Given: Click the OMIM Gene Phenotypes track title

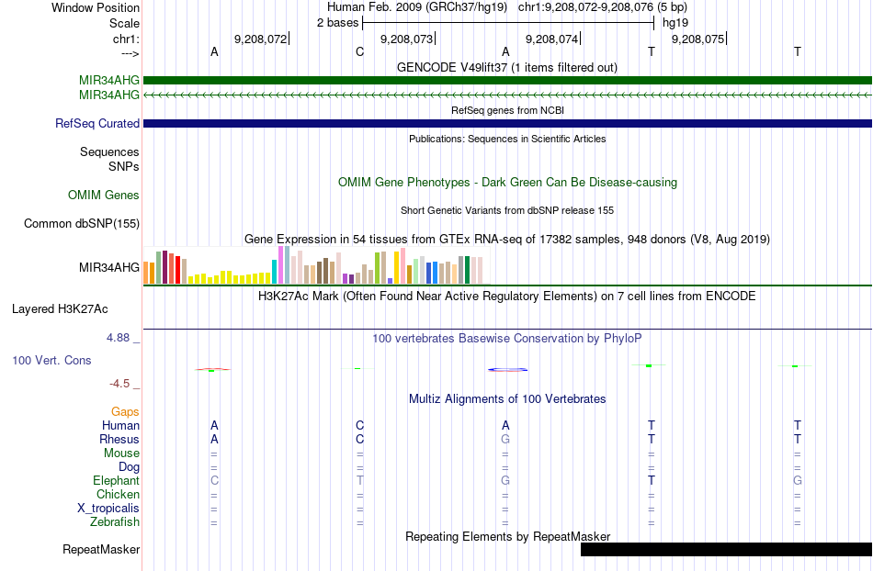Looking at the screenshot, I should tap(507, 183).
